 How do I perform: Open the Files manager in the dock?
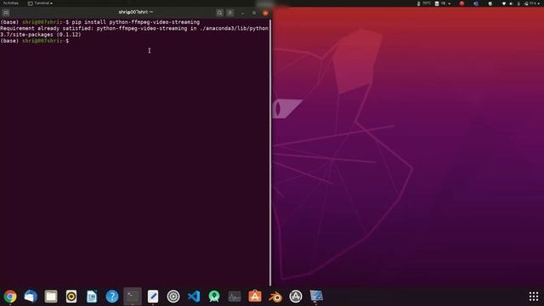[51, 297]
